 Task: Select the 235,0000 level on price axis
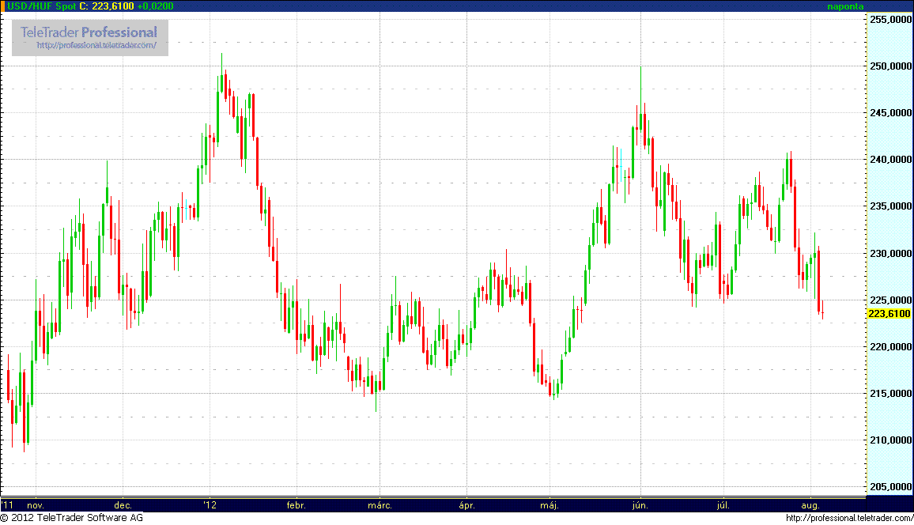pyautogui.click(x=889, y=207)
